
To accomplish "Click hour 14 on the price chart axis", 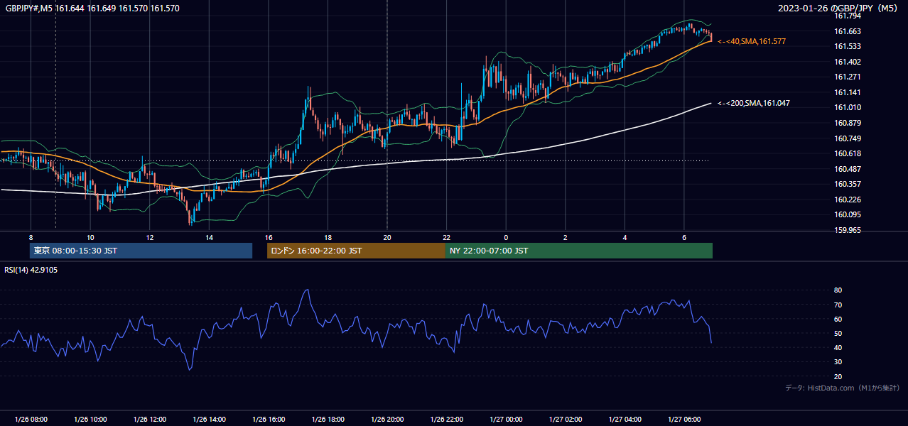I will [x=209, y=237].
